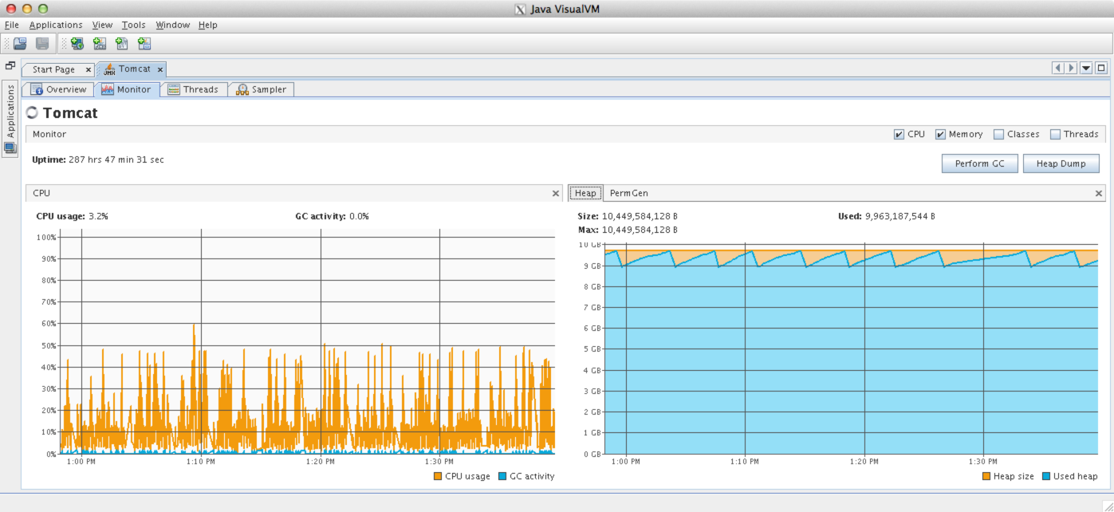
Task: Close the Tomcat document tab
Action: 160,69
